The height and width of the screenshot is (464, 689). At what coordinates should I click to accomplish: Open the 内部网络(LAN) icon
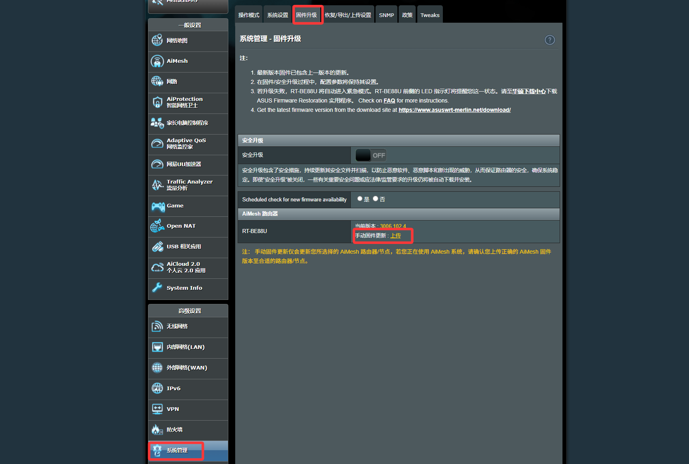coord(157,347)
